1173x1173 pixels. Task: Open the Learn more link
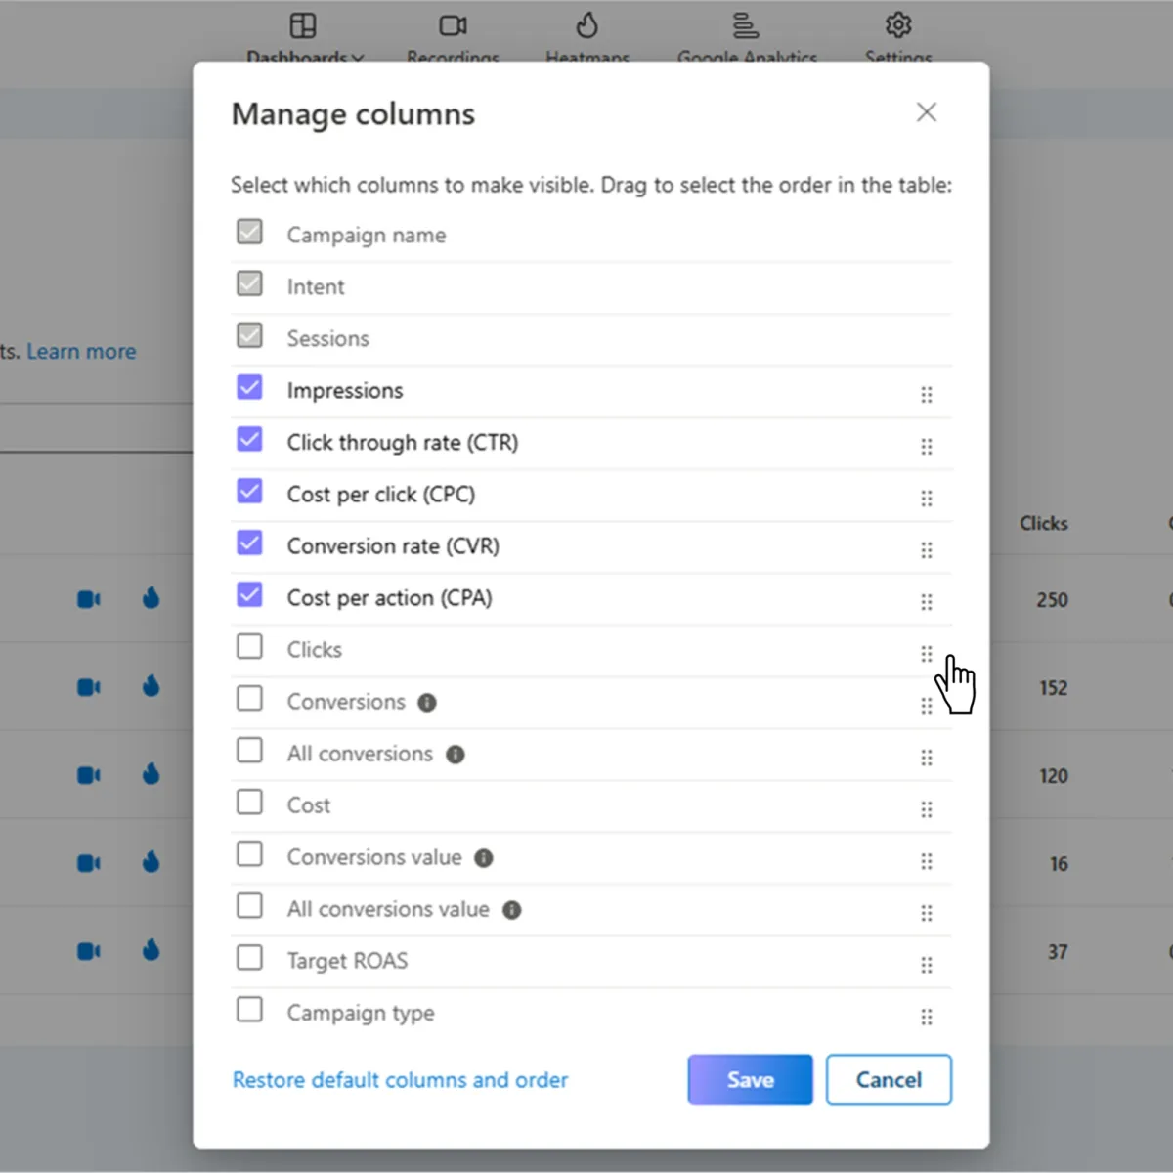[81, 351]
